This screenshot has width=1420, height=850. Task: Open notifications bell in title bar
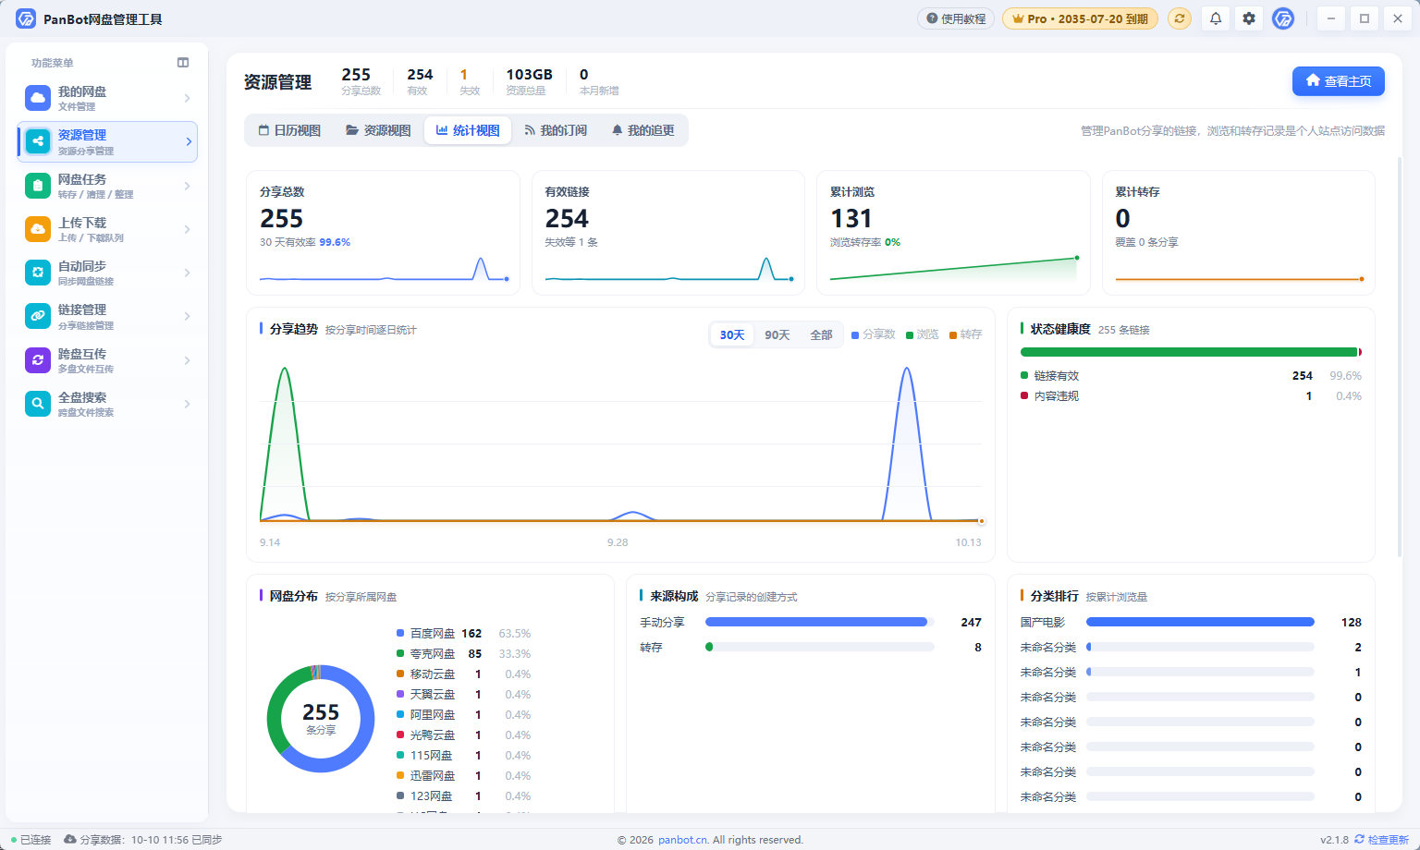1216,18
